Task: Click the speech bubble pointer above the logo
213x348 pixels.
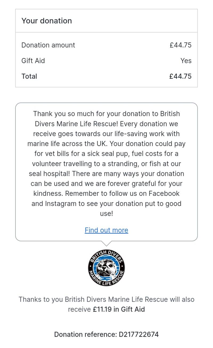Action: pos(106,243)
